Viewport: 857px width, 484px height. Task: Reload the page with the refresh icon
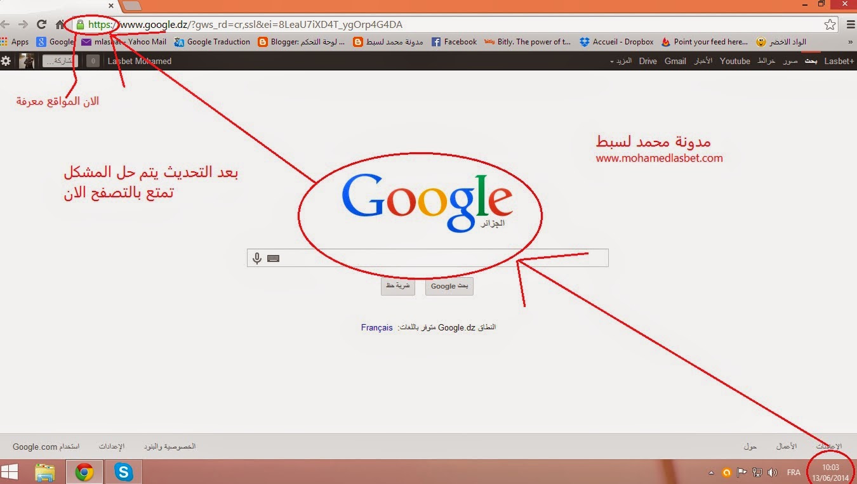(x=41, y=25)
